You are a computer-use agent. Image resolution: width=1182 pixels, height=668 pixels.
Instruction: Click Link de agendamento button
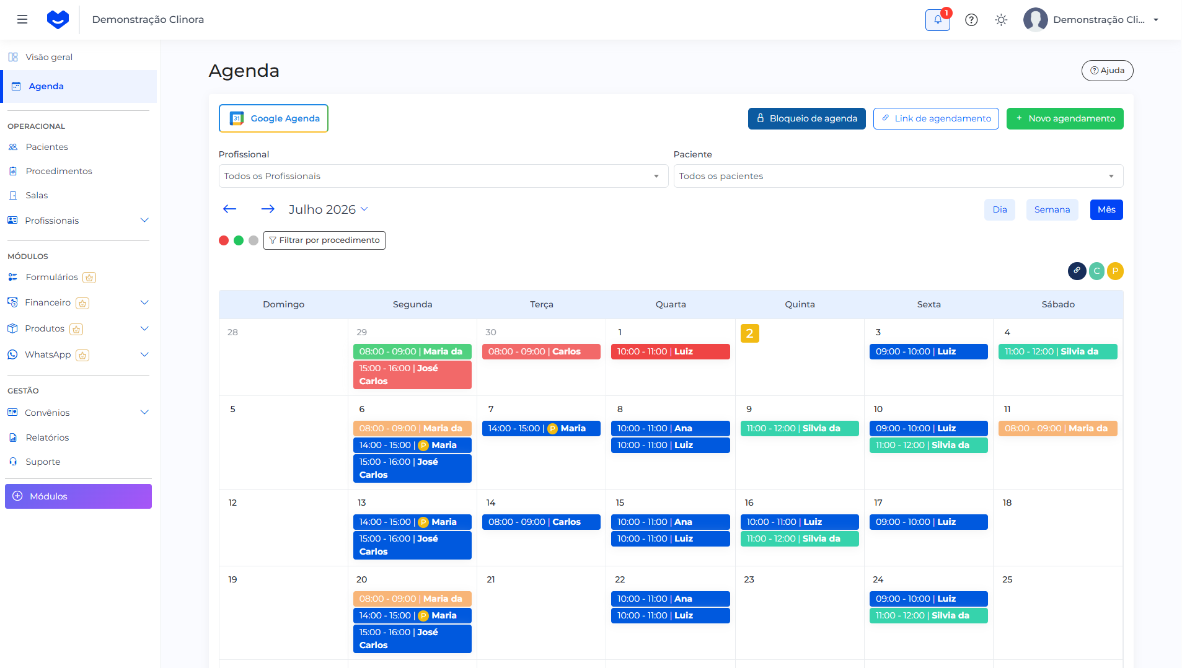pyautogui.click(x=936, y=118)
